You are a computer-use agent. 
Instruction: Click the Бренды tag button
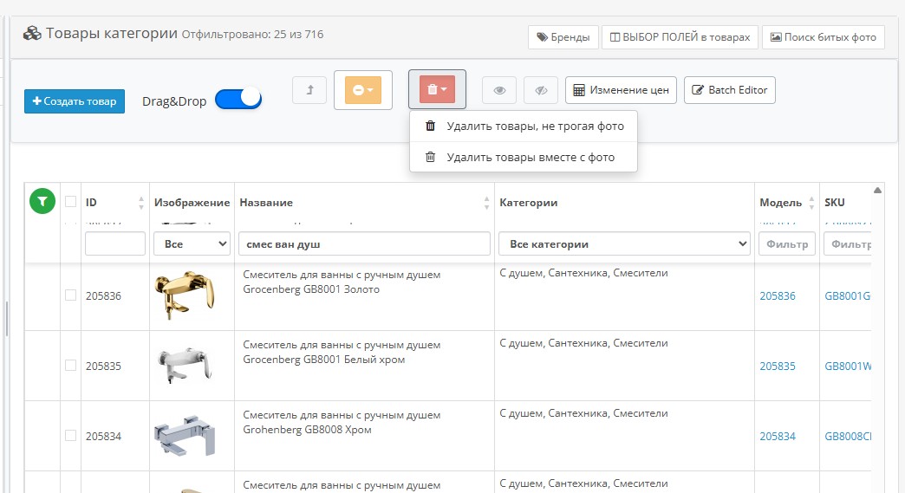(x=563, y=37)
